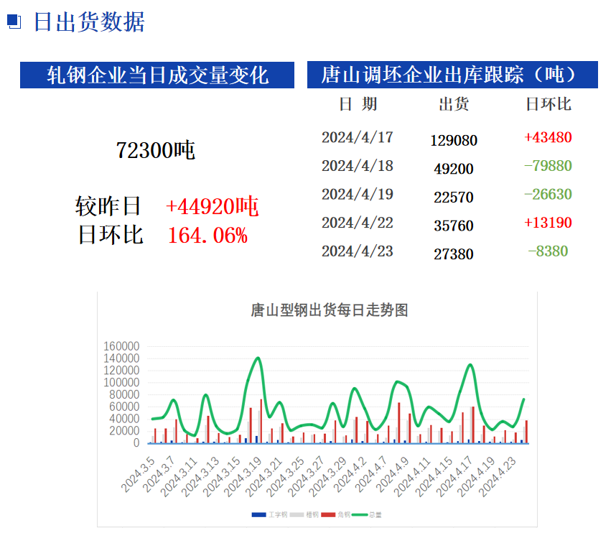Click the green 总量 legend line

point(361,514)
